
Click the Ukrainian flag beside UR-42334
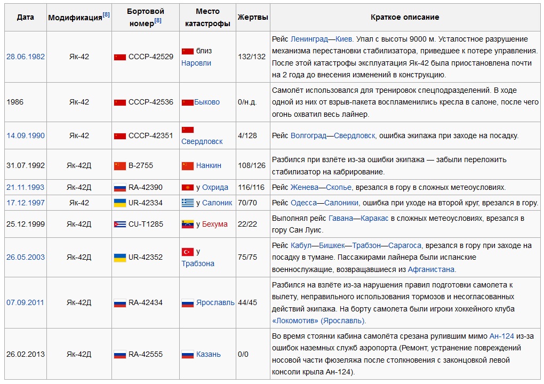coord(119,203)
